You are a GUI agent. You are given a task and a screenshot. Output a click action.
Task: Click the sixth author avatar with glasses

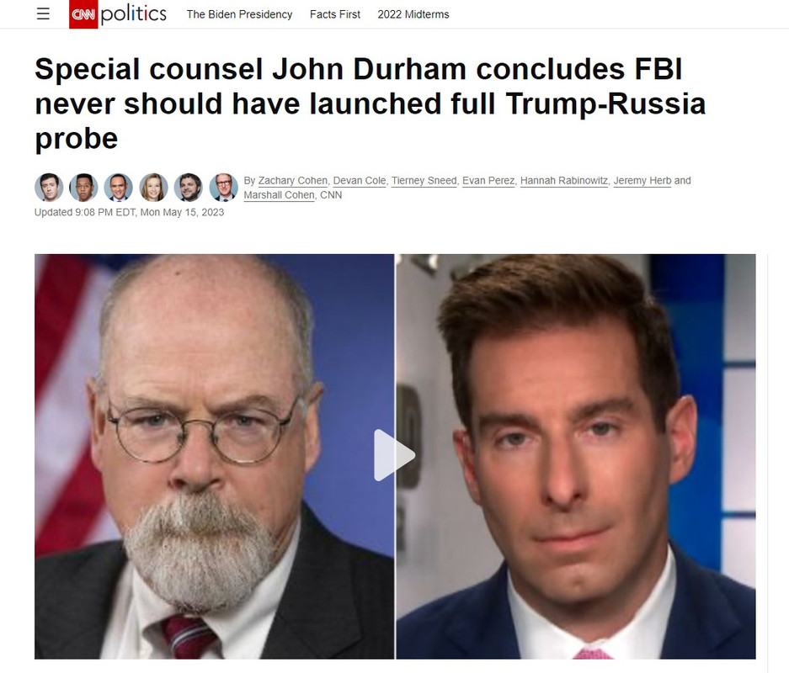coord(223,188)
